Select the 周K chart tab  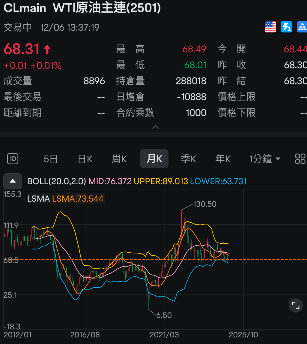[x=119, y=159]
